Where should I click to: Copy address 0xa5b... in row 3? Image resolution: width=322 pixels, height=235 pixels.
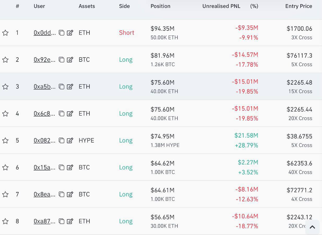coord(61,86)
